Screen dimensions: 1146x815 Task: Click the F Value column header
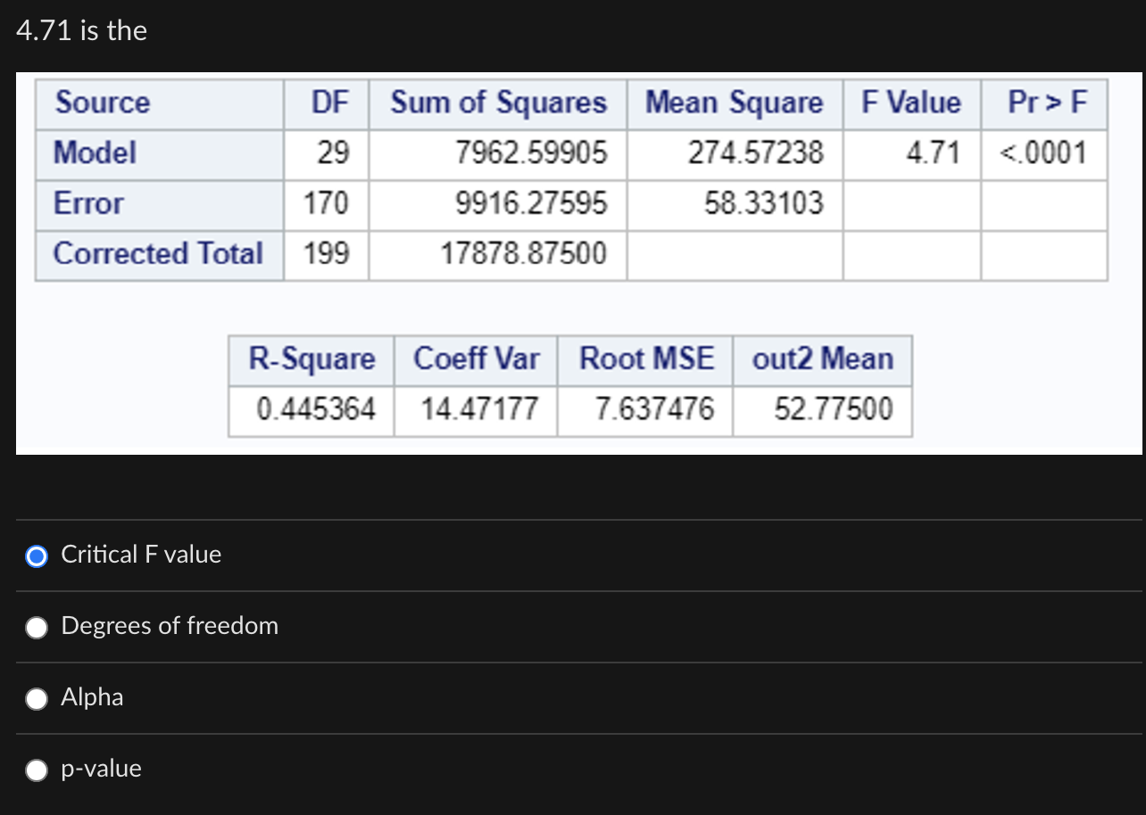click(x=911, y=103)
